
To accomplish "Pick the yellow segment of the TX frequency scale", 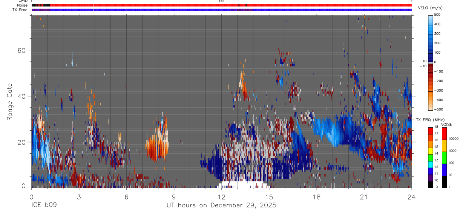I will coord(431,151).
